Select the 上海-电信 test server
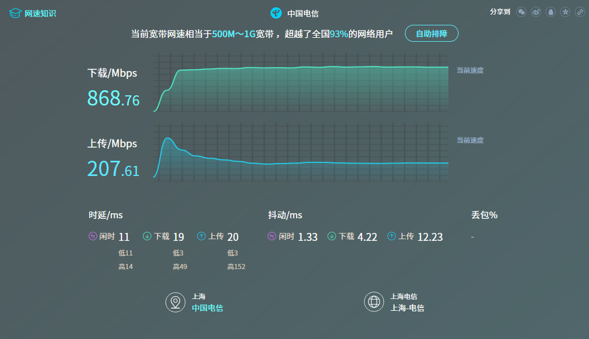 click(x=407, y=308)
